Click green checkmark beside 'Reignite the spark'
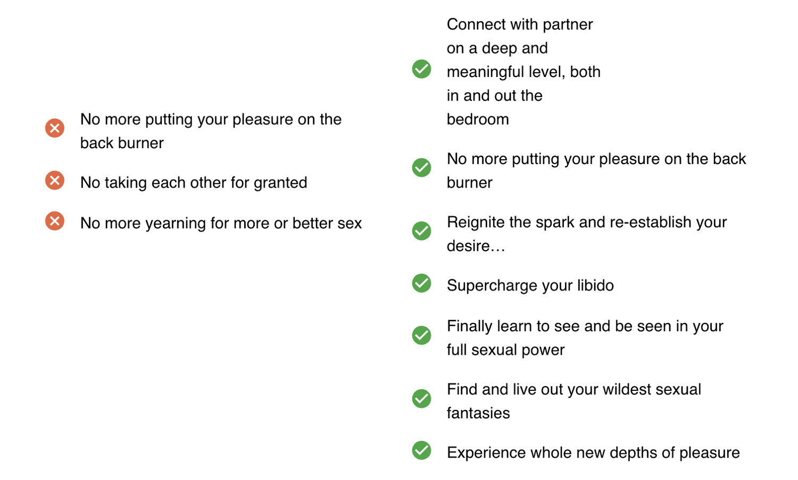Screen dimensions: 798x480 [422, 231]
